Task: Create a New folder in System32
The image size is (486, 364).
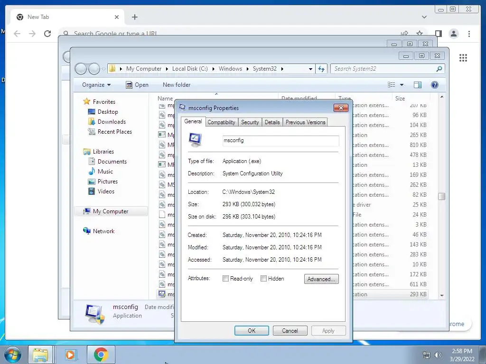Action: [177, 85]
